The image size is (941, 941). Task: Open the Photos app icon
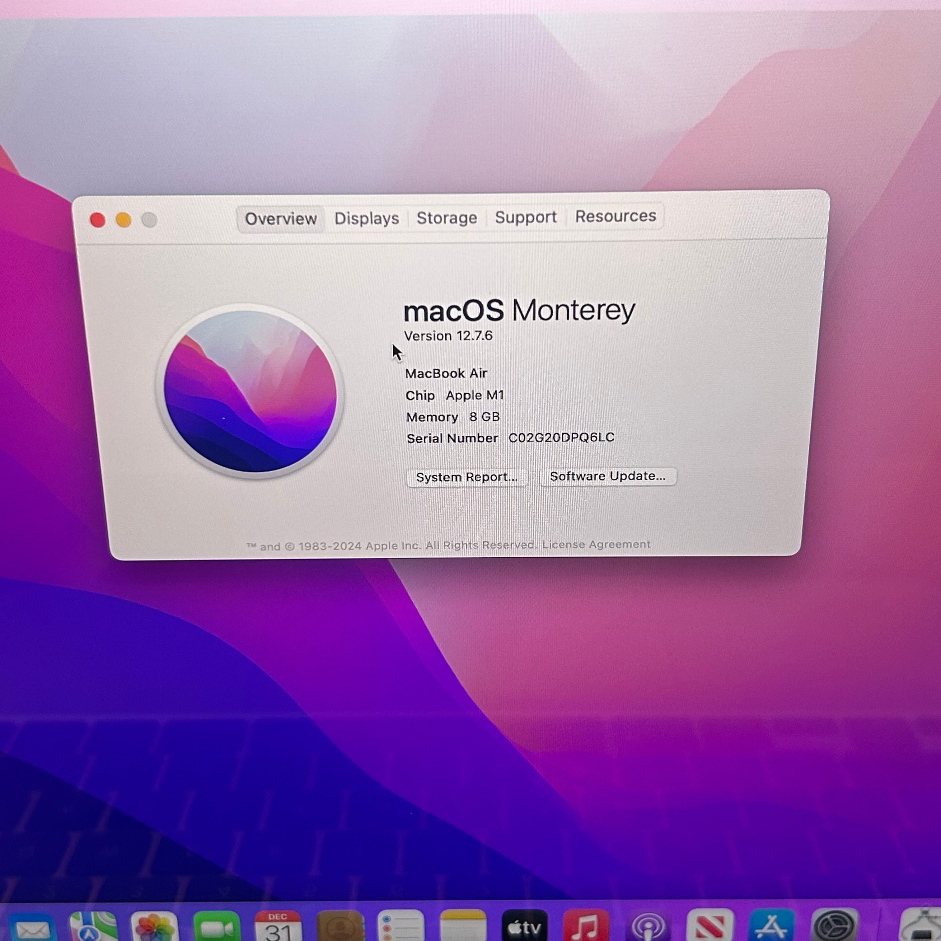[x=154, y=926]
